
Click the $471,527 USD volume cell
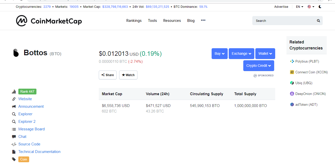tap(158, 106)
